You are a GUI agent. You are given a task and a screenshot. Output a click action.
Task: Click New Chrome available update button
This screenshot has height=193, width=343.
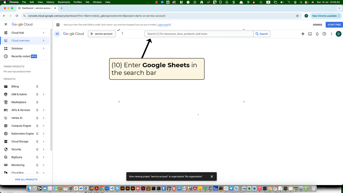pos(326,16)
